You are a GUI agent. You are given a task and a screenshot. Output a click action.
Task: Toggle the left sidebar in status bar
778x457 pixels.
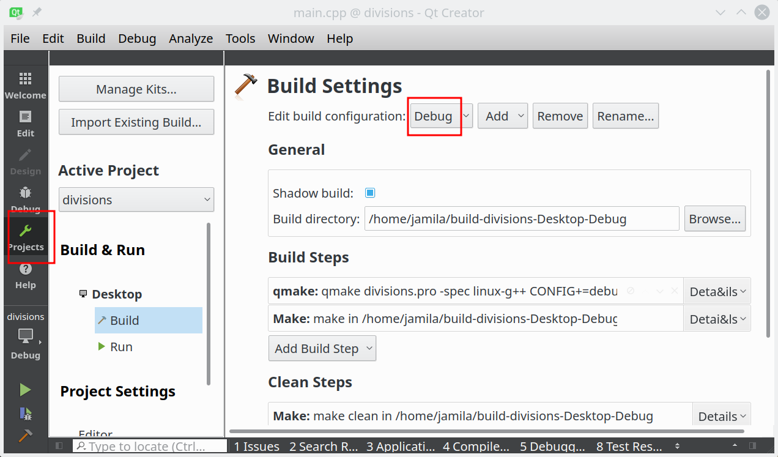point(59,446)
